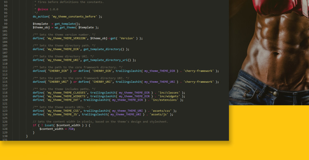Click line number 127 in the gutter

(5, 125)
